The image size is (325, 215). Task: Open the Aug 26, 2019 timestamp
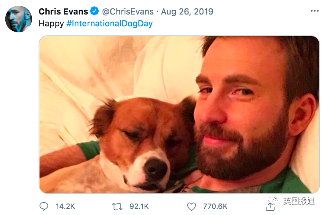(x=187, y=11)
